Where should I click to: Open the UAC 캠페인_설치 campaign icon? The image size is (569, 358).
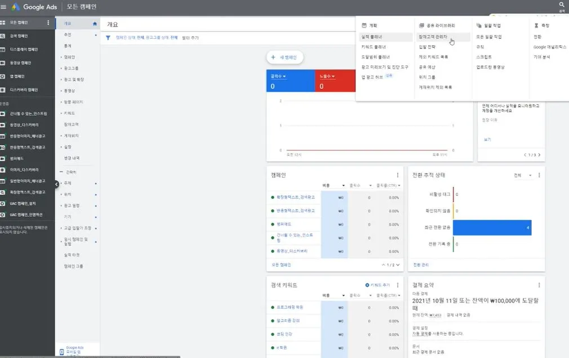[3, 203]
